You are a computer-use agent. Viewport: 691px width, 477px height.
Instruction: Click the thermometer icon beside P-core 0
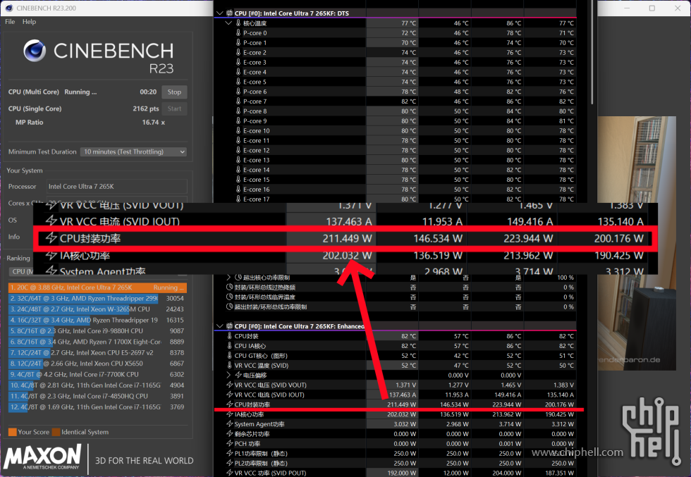(x=238, y=32)
